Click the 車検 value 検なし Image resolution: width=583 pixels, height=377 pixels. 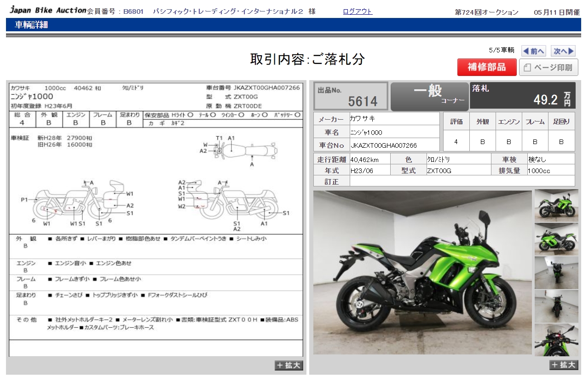point(551,159)
